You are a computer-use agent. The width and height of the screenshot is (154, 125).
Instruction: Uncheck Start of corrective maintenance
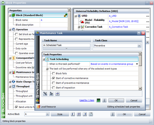pos(54,78)
